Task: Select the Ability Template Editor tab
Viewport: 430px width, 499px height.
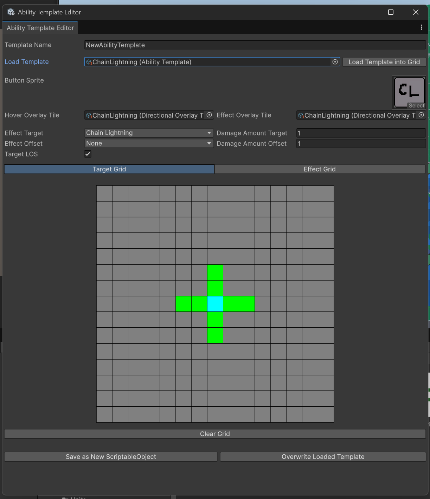Action: click(x=40, y=28)
